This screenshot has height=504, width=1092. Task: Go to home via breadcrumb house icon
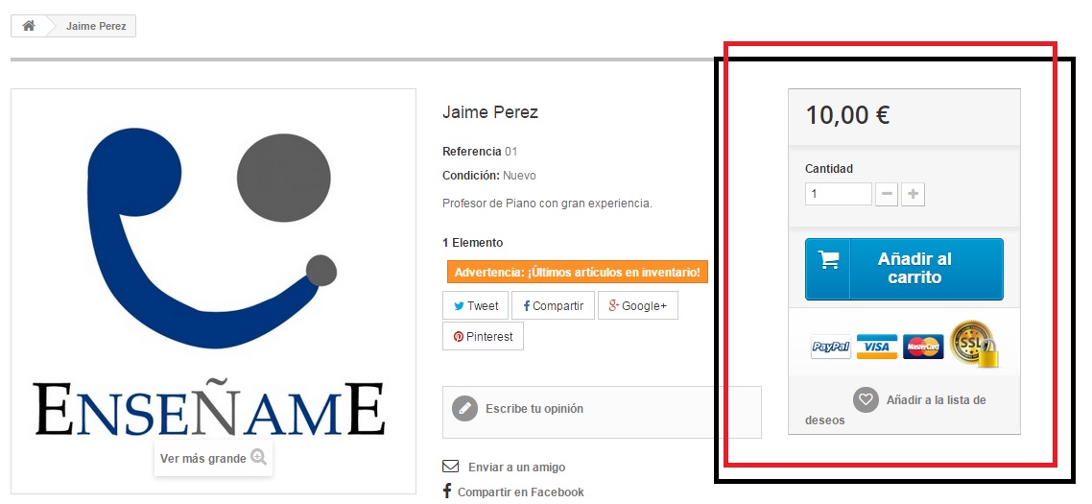(29, 26)
